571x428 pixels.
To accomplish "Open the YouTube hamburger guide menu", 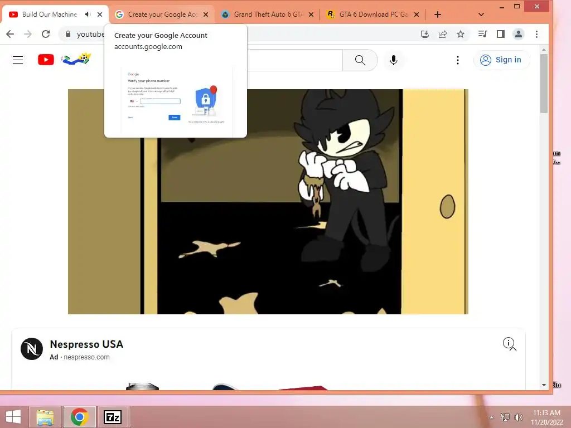I will point(18,60).
